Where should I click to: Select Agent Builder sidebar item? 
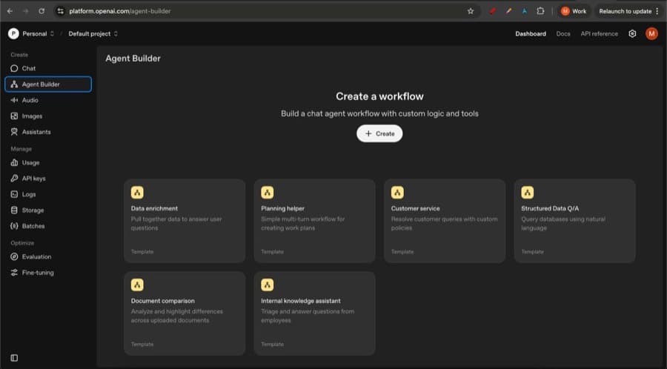click(x=48, y=84)
